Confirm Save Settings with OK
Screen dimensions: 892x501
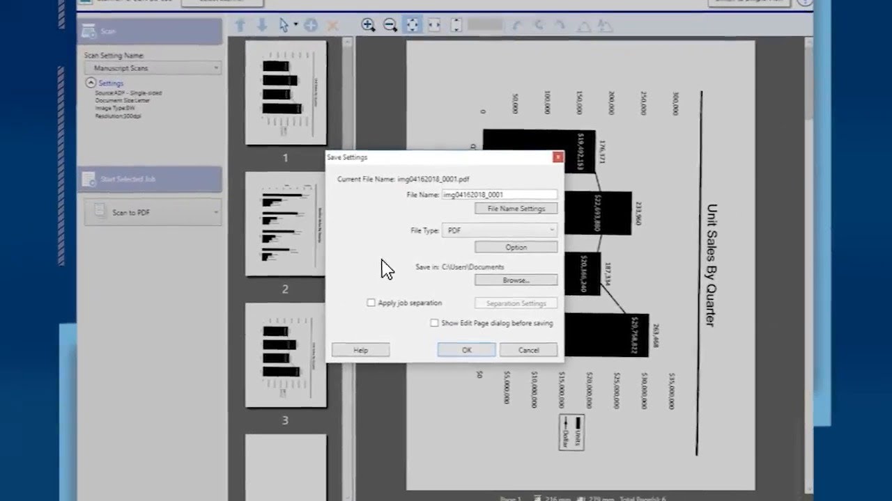[467, 350]
